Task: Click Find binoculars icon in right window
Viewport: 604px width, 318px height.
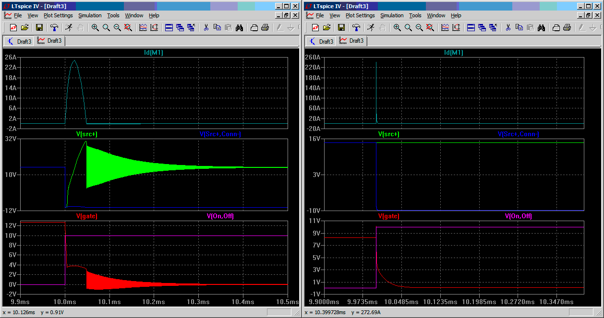Action: click(x=541, y=27)
